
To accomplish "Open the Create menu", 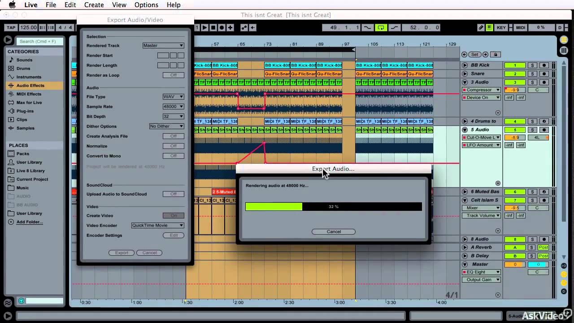I will click(x=94, y=5).
